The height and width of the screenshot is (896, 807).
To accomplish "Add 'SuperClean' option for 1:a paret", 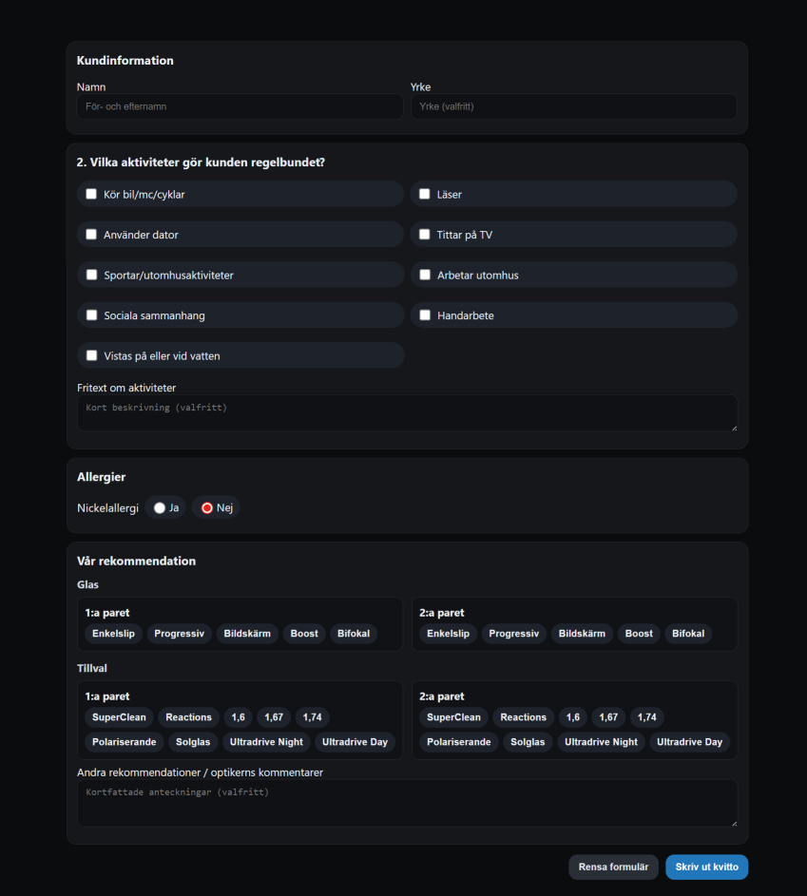I will [119, 717].
